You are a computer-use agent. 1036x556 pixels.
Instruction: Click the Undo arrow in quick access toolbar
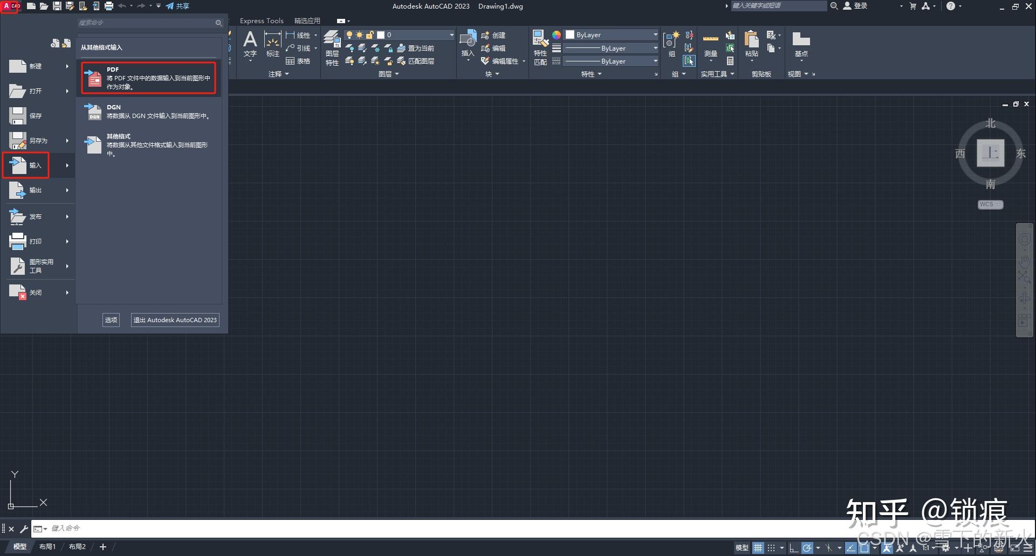click(x=122, y=6)
